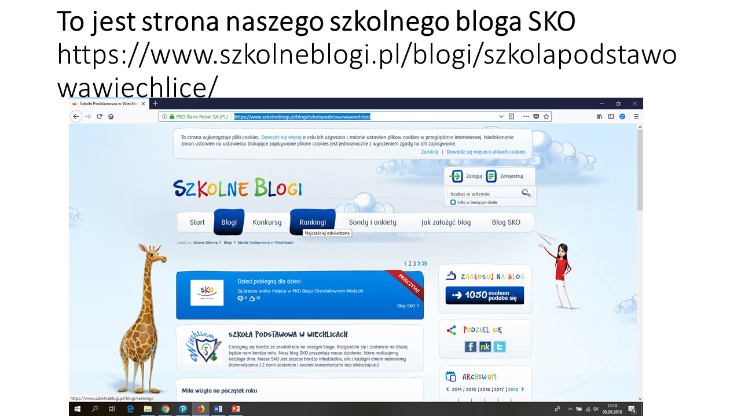Open Word from the taskbar
Viewport: 741px width, 416px height.
tap(218, 409)
